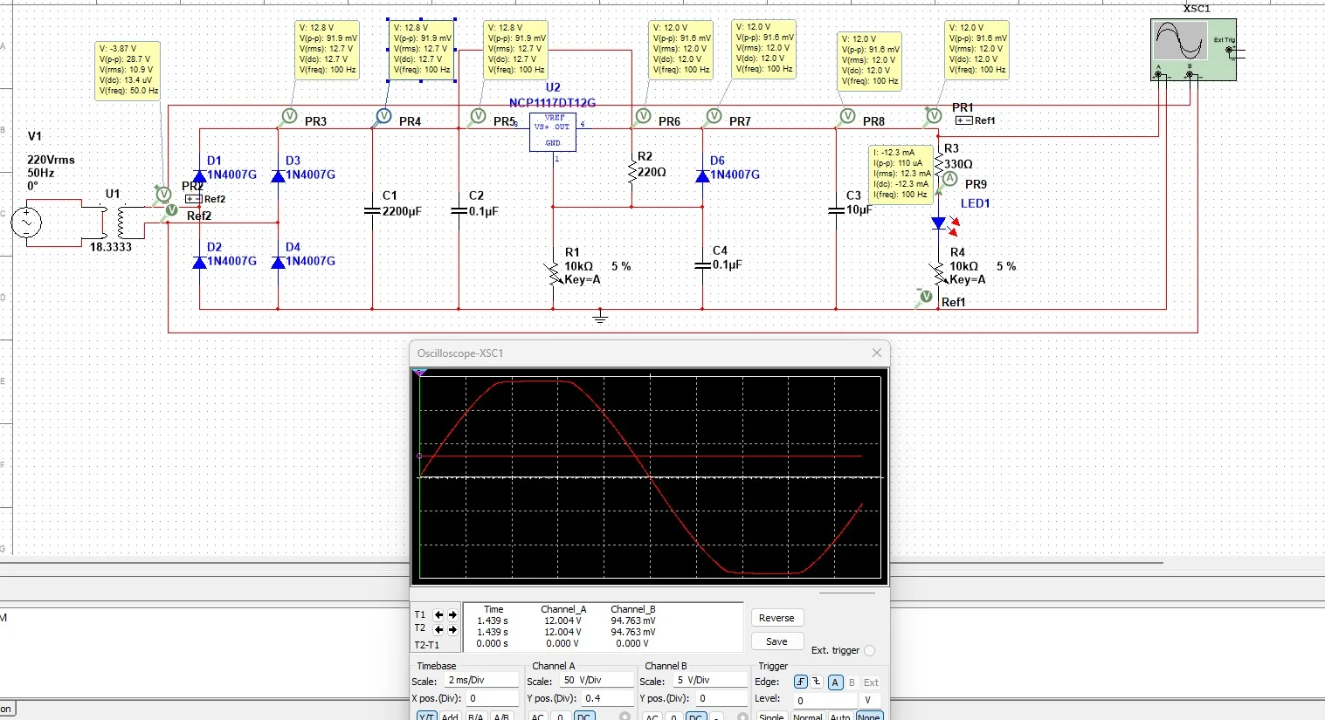Select rising edge trigger
The height and width of the screenshot is (720, 1325).
point(801,682)
